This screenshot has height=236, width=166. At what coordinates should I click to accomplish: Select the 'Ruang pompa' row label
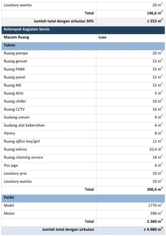(x=16, y=53)
